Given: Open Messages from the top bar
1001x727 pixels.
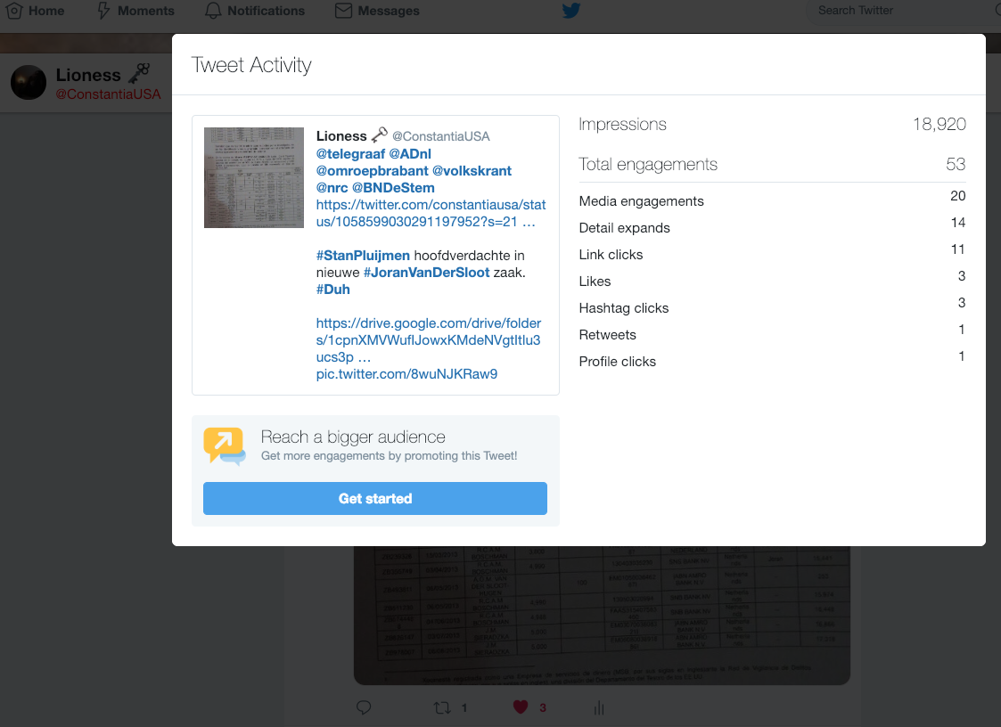Looking at the screenshot, I should pyautogui.click(x=377, y=11).
